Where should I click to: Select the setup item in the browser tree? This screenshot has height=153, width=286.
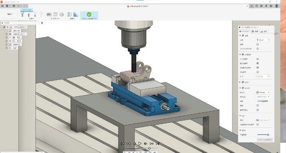[x=15, y=48]
